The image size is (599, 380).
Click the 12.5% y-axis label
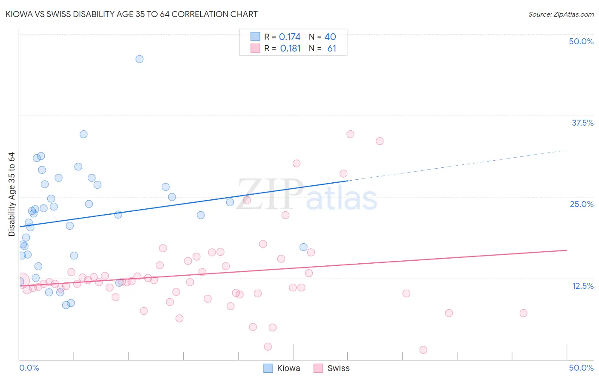click(582, 286)
